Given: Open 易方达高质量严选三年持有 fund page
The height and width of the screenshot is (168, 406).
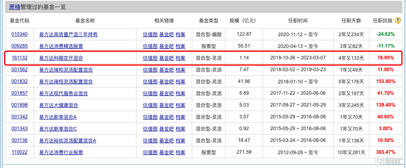Looking at the screenshot, I should click(68, 35).
